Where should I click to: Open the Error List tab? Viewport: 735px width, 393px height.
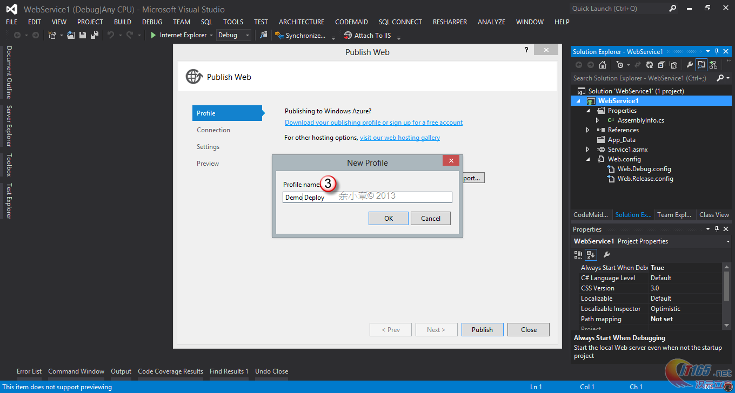pos(29,371)
